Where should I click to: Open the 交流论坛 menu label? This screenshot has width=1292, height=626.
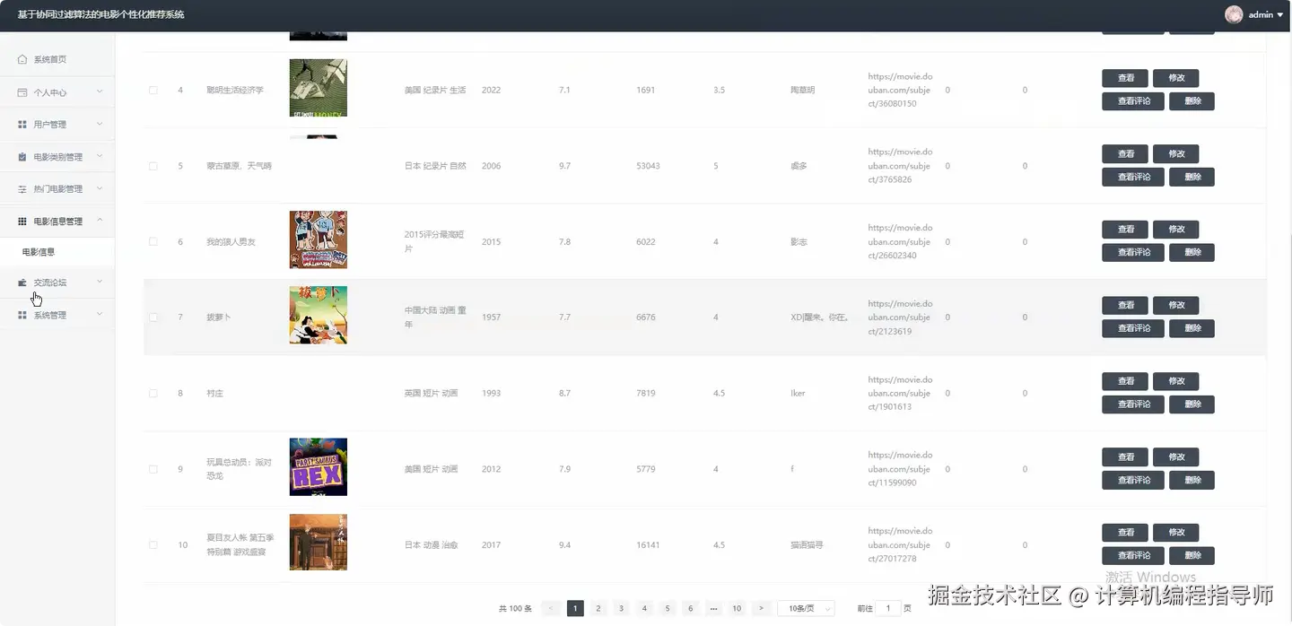(x=50, y=283)
